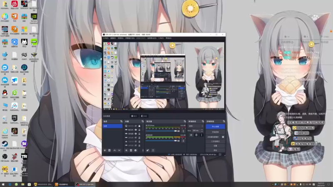Open virtual camera settings gear icon
Screen dimensions: 333x187
(223, 137)
